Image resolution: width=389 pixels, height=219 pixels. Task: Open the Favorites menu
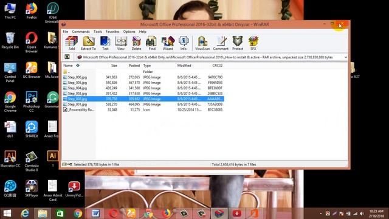tap(112, 32)
